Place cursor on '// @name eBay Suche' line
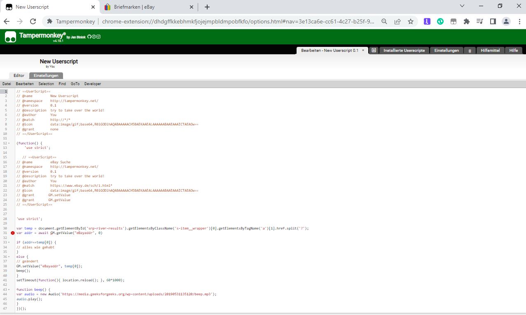The height and width of the screenshot is (315, 526). coord(43,162)
